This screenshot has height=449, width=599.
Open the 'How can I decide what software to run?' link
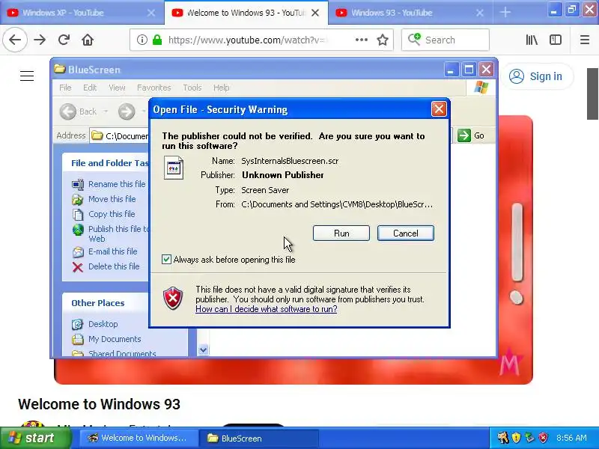(x=267, y=309)
